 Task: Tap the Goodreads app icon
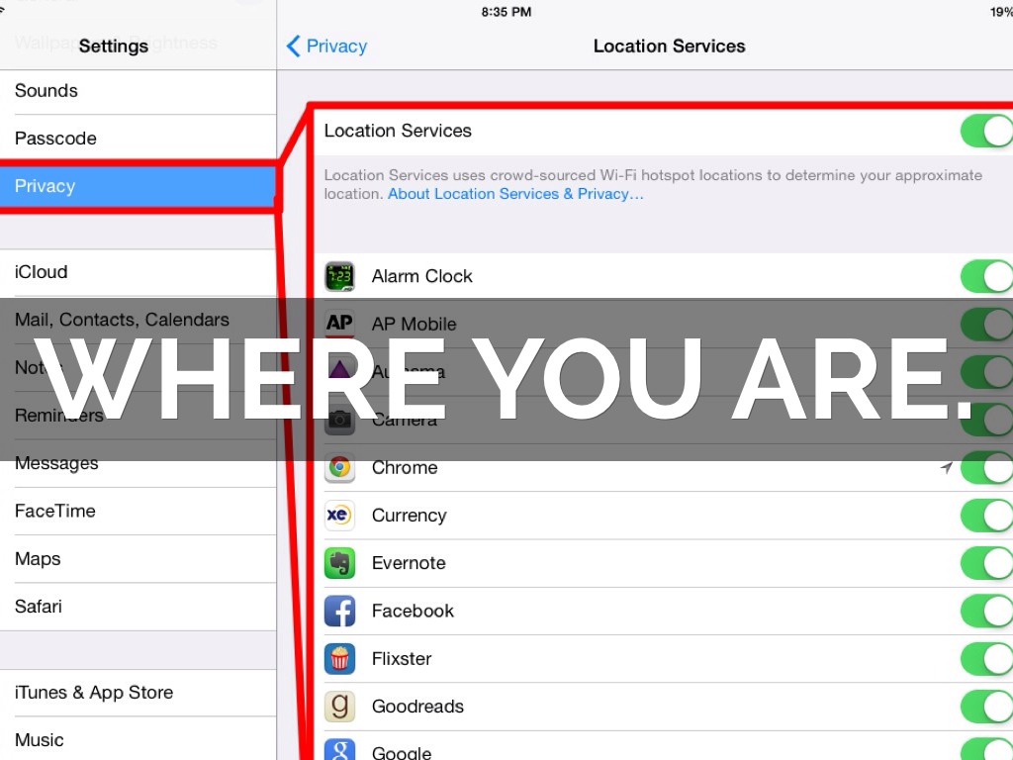coord(339,706)
